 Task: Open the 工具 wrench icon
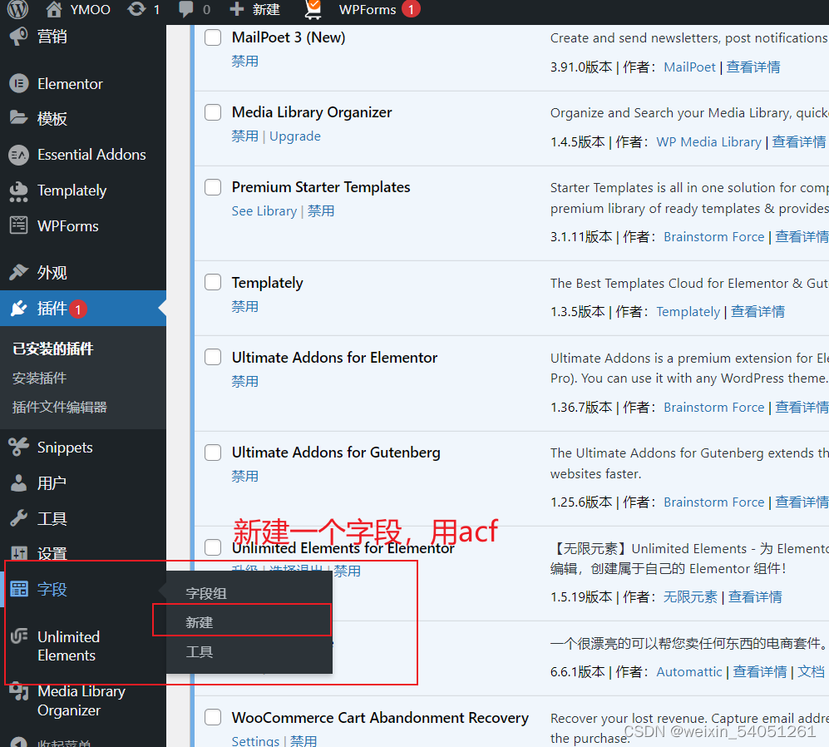[18, 518]
